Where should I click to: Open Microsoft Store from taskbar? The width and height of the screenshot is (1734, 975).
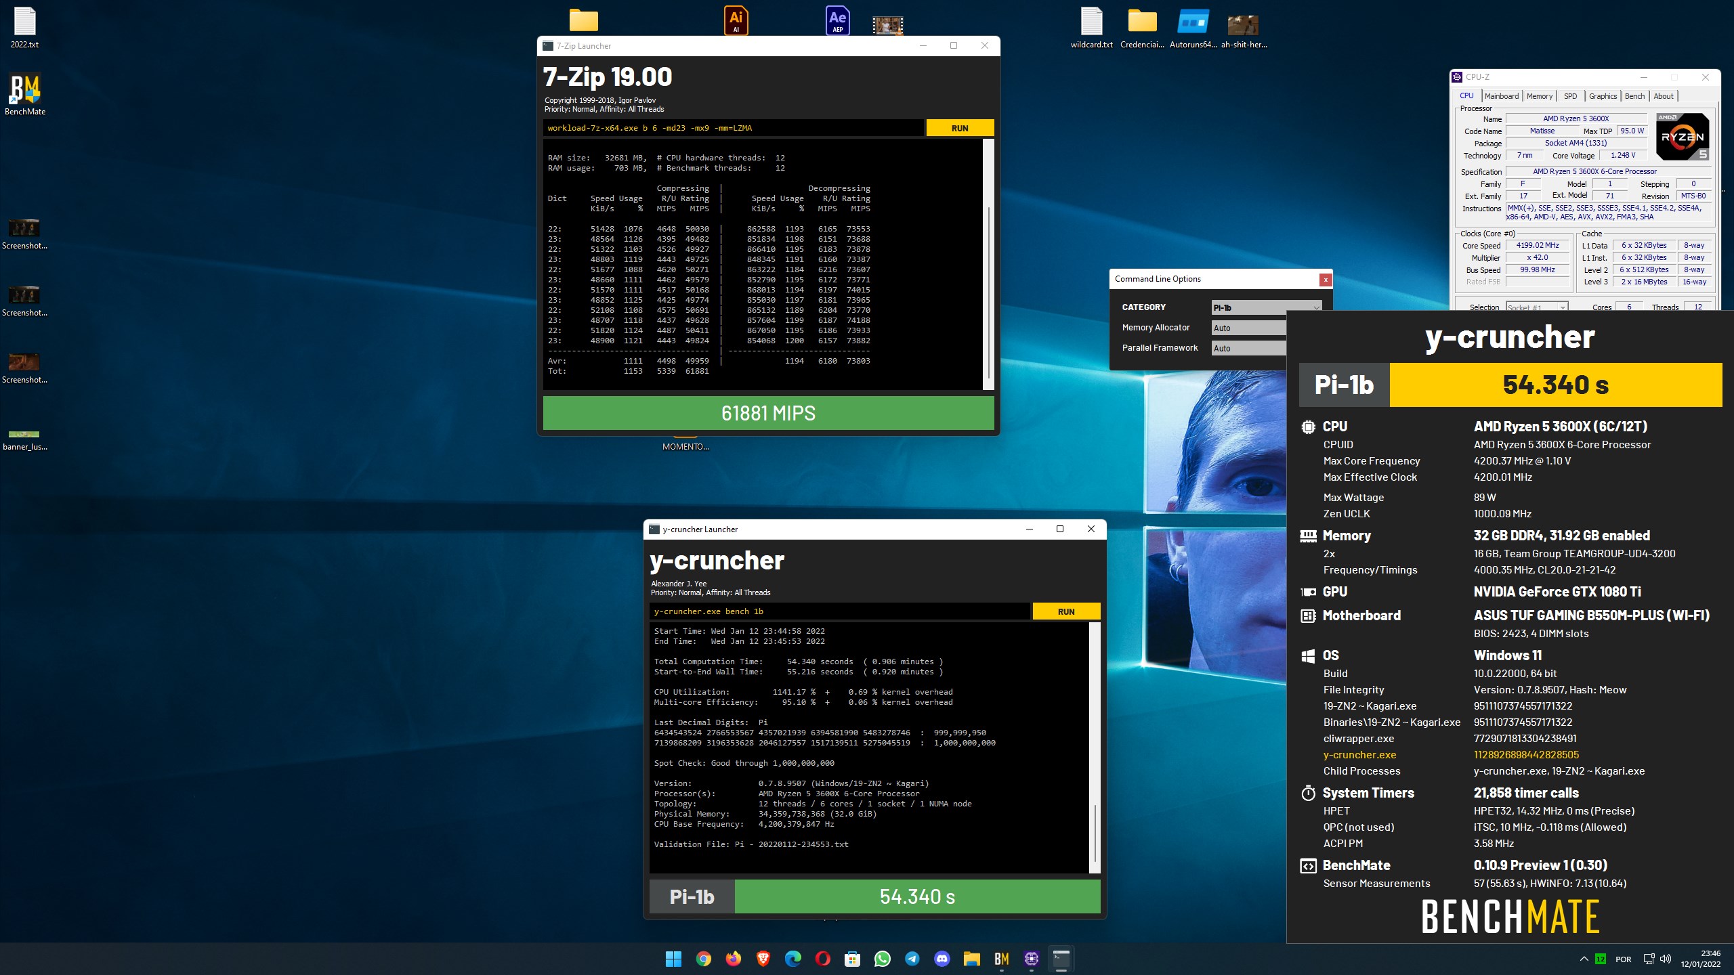point(852,959)
